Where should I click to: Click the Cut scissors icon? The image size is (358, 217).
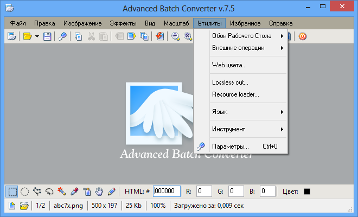tap(91, 36)
